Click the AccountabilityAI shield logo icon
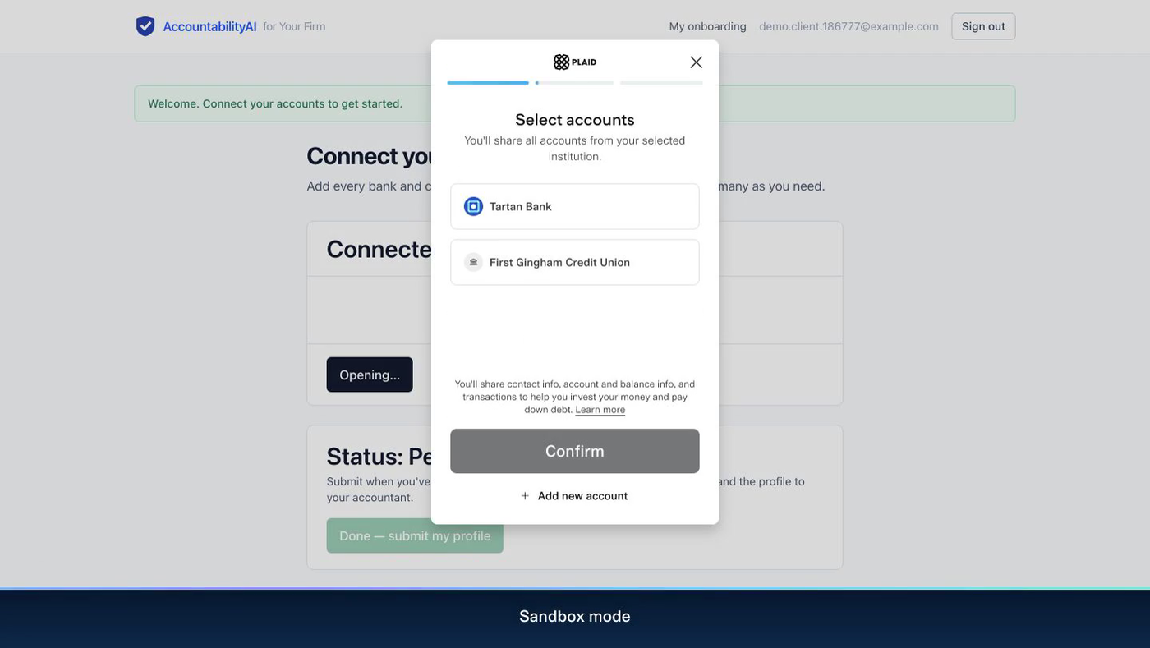This screenshot has height=648, width=1150. (145, 26)
